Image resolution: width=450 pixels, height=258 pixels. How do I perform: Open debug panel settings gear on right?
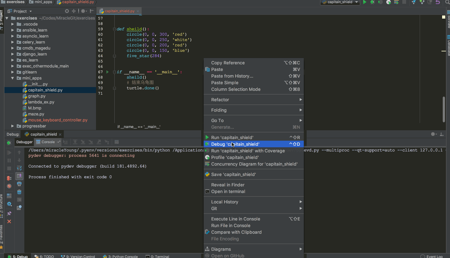click(433, 134)
